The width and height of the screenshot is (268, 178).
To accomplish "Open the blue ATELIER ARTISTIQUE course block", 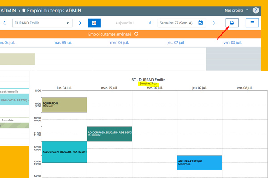I will [199, 162].
